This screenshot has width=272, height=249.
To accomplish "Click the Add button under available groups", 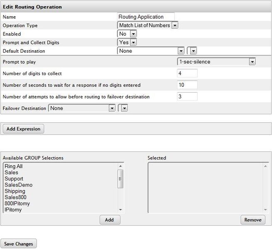I will click(x=110, y=220).
